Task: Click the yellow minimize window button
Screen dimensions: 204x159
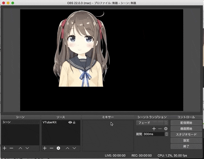Action: click(8, 3)
